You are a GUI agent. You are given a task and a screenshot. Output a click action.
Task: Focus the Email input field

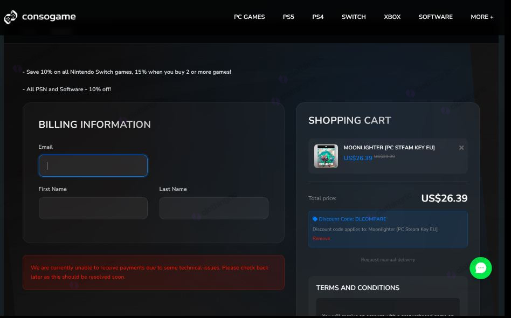(93, 165)
